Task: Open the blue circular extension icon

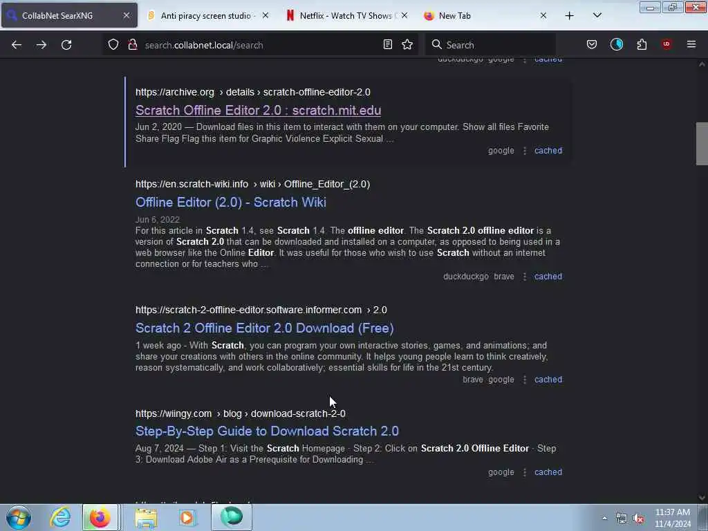Action: 616,44
